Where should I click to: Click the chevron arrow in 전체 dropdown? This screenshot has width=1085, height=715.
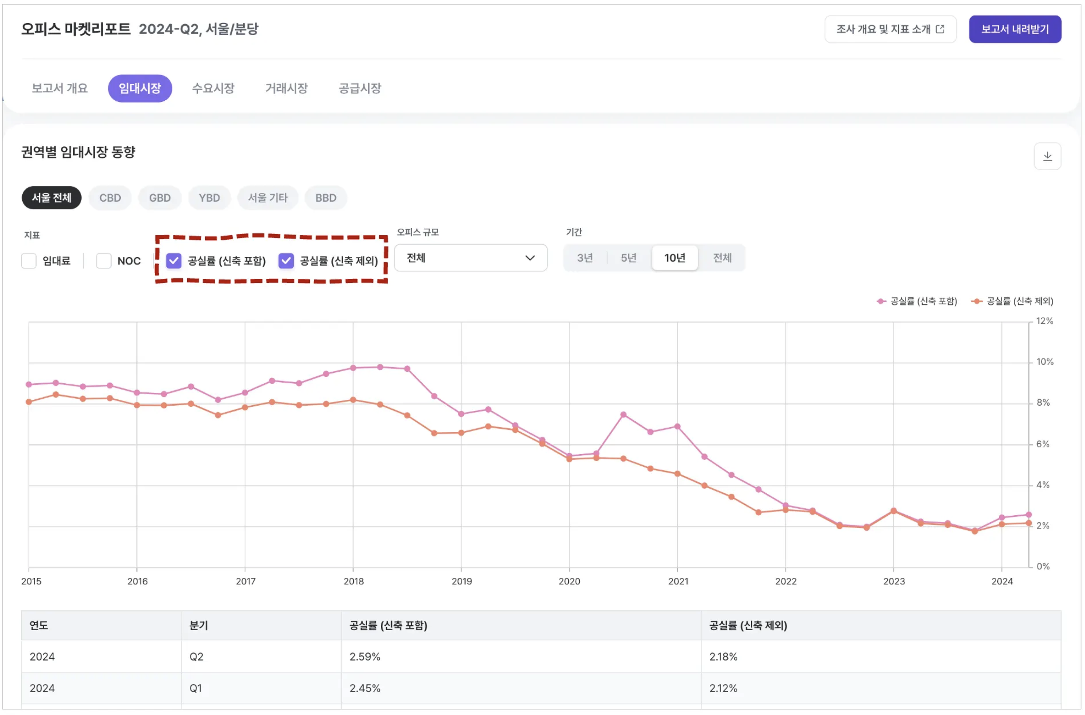pyautogui.click(x=530, y=258)
